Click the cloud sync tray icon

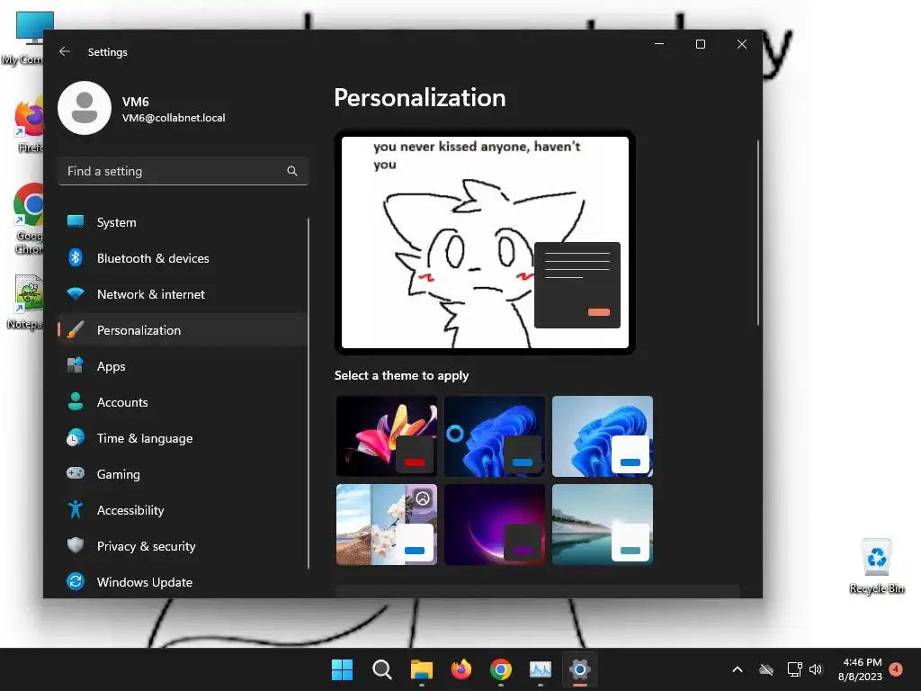tap(766, 669)
